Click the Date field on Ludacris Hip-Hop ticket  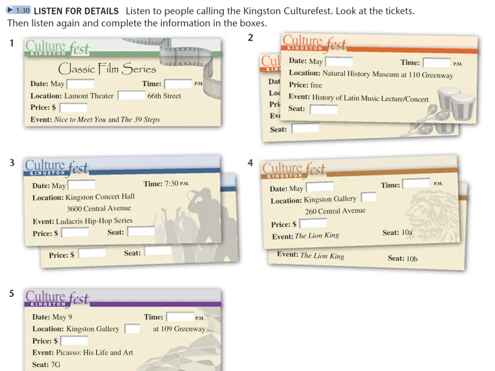pos(81,185)
